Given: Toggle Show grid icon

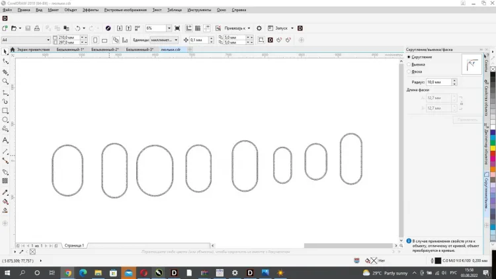Looking at the screenshot, I should click(x=198, y=28).
